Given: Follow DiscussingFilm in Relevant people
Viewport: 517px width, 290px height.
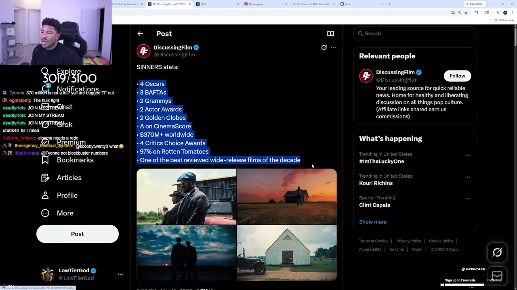Looking at the screenshot, I should click(x=457, y=76).
